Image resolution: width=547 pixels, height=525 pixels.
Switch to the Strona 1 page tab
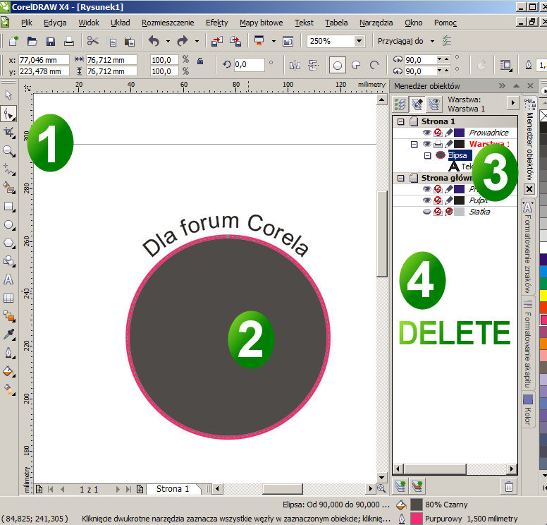tap(173, 488)
